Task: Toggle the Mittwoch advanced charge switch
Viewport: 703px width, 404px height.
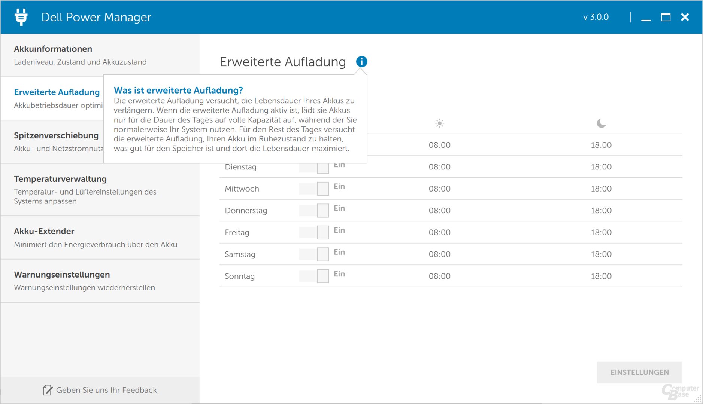Action: pyautogui.click(x=314, y=189)
